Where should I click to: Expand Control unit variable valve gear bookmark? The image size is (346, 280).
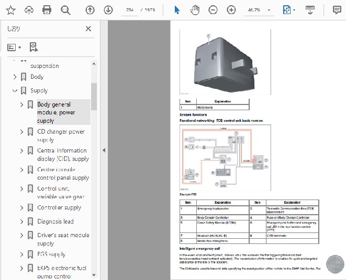point(21,189)
